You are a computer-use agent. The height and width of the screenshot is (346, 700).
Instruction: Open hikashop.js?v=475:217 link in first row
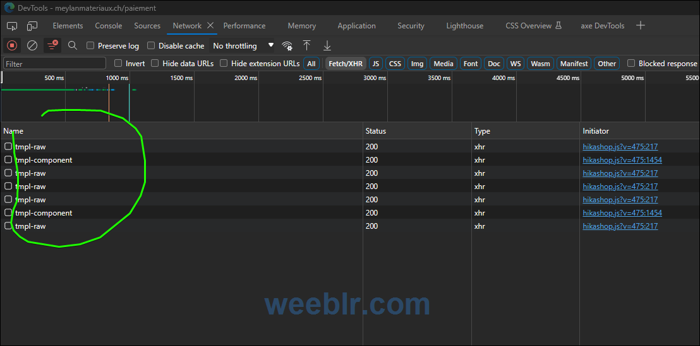[x=620, y=146]
